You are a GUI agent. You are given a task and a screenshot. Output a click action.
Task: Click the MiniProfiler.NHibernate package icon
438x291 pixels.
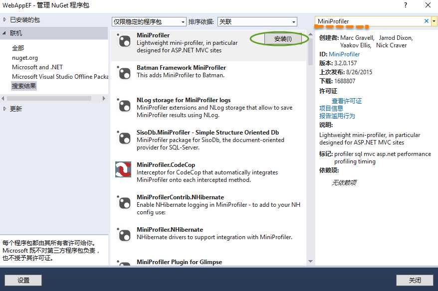tap(124, 235)
